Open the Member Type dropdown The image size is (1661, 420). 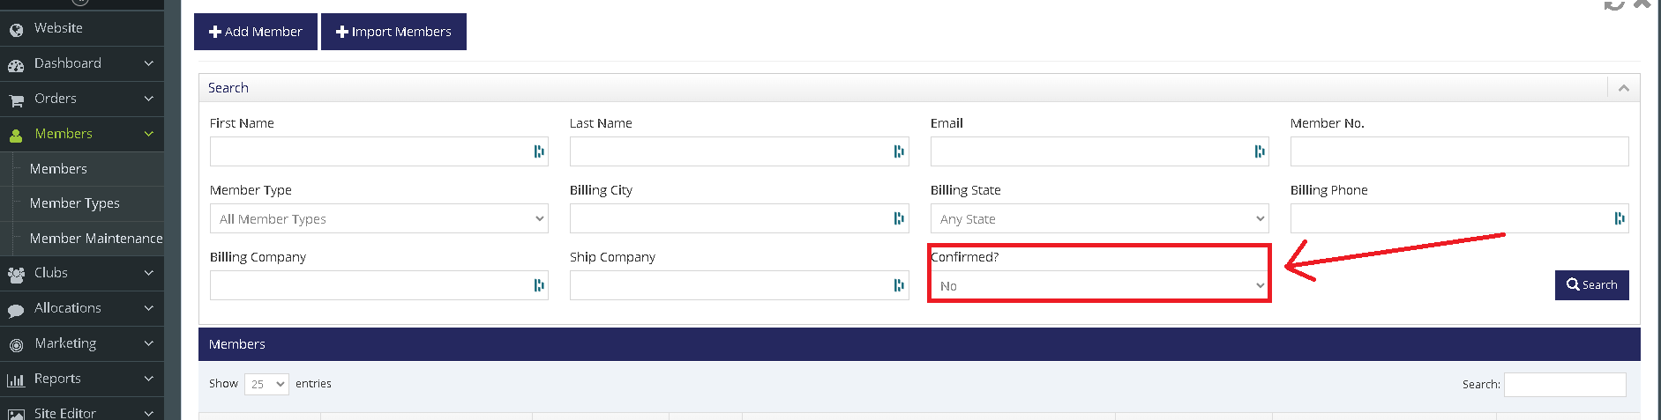coord(379,218)
